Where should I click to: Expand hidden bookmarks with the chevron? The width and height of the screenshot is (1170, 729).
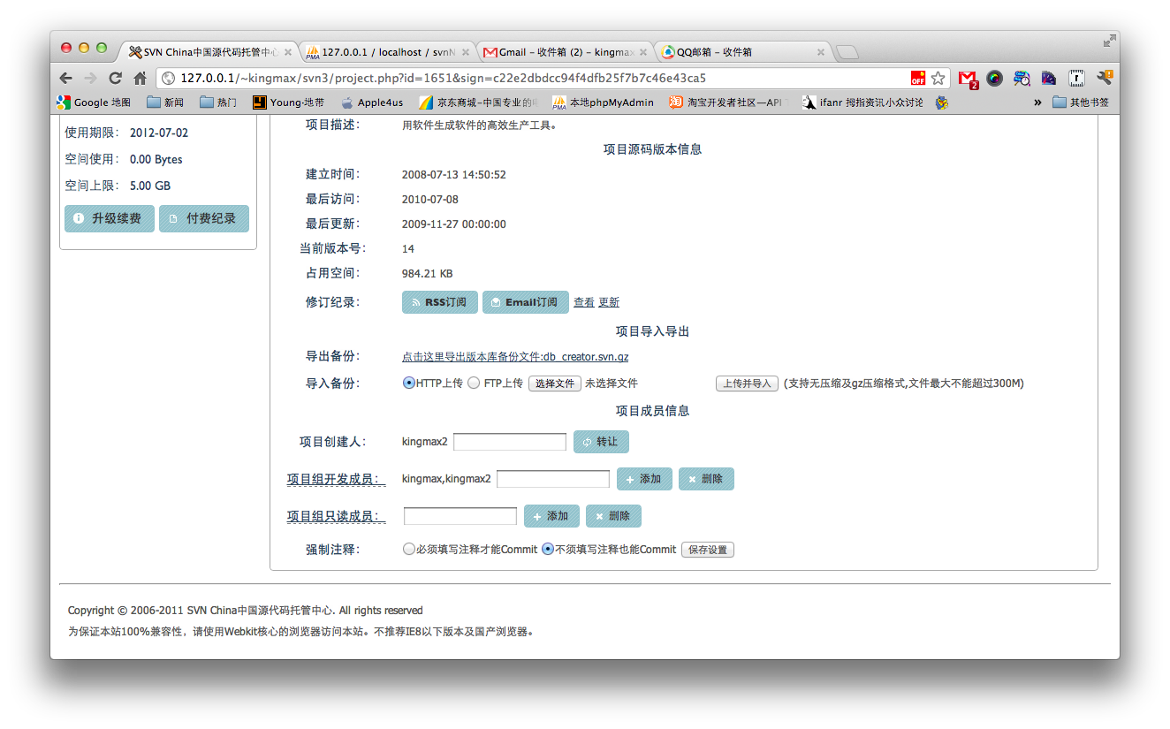tap(1037, 103)
